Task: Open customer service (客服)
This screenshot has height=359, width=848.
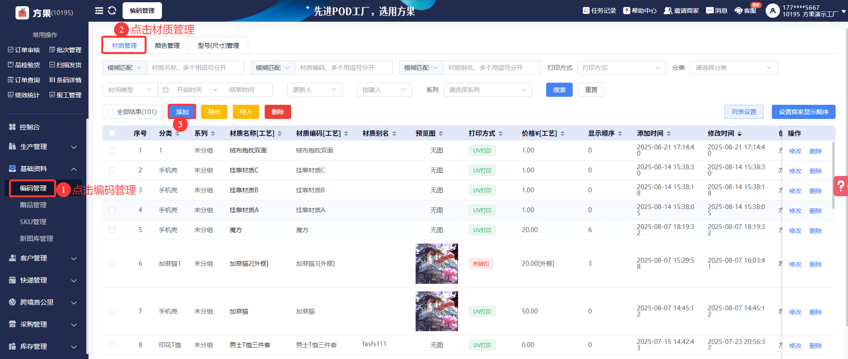Action: click(745, 11)
